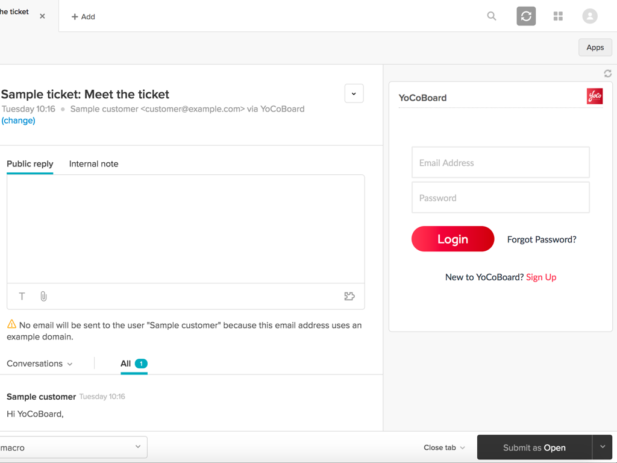Click the Forgot Password link
This screenshot has width=617, height=463.
(542, 239)
